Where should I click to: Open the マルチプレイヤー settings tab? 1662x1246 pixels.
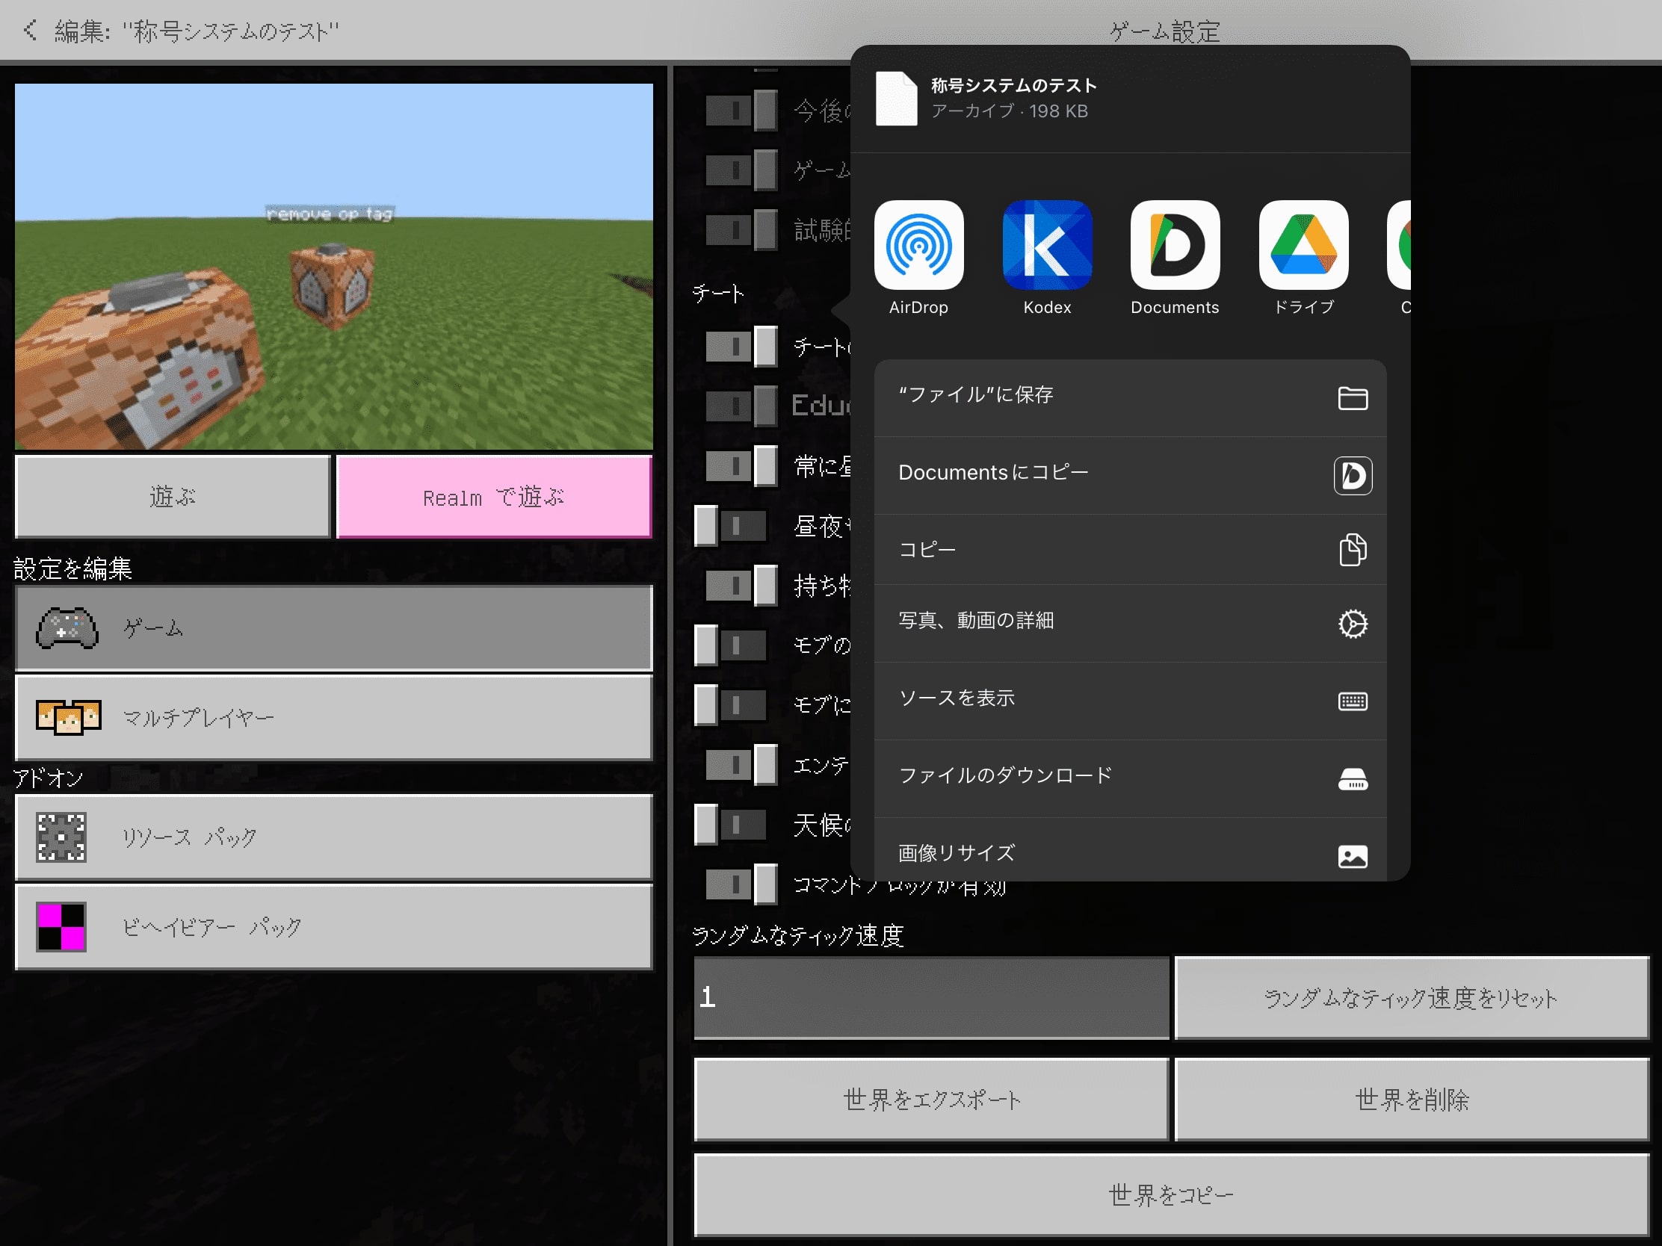click(333, 717)
